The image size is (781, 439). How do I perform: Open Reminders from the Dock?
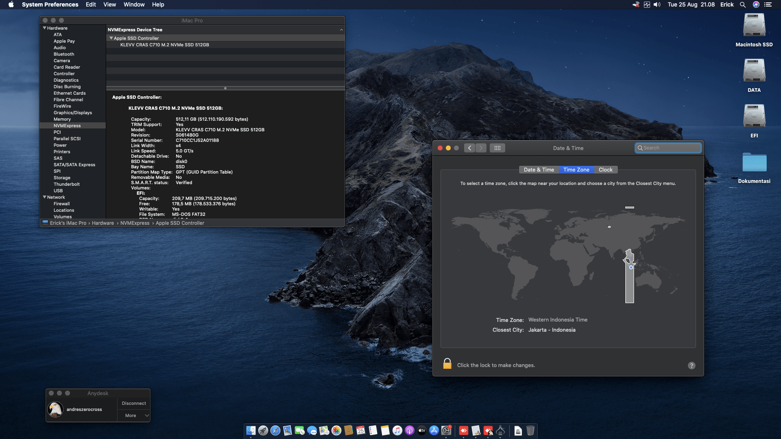[x=373, y=430]
